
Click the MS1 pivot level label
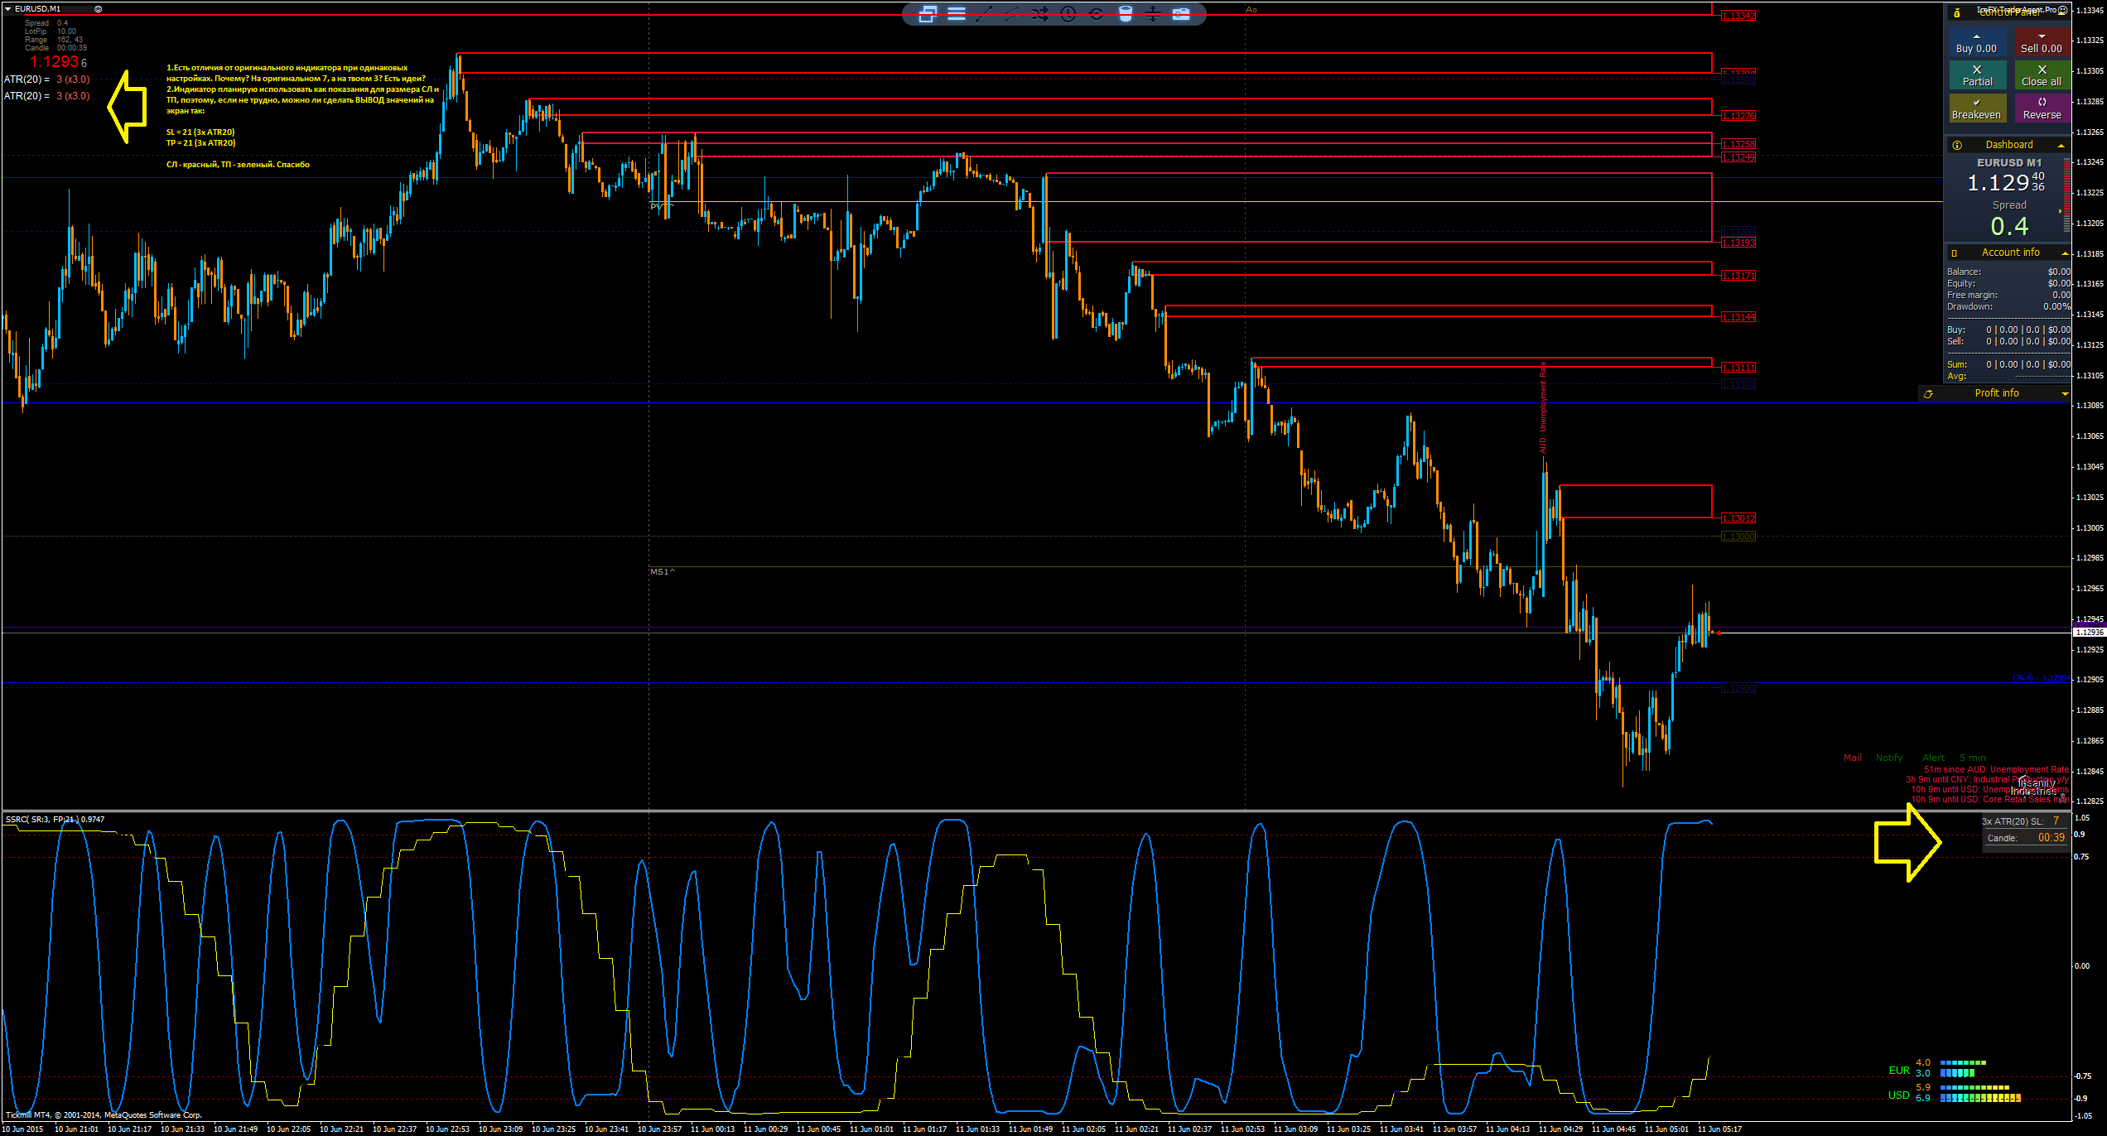(662, 572)
